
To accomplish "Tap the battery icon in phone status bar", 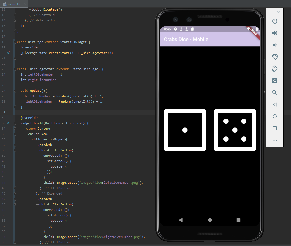I will click(257, 29).
